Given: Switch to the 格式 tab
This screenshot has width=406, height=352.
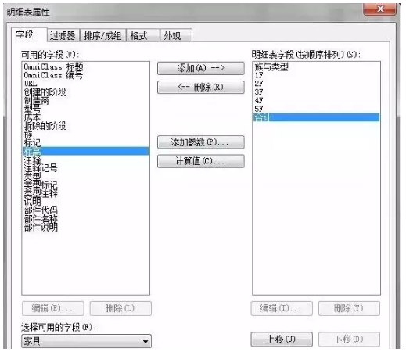Looking at the screenshot, I should tap(142, 35).
